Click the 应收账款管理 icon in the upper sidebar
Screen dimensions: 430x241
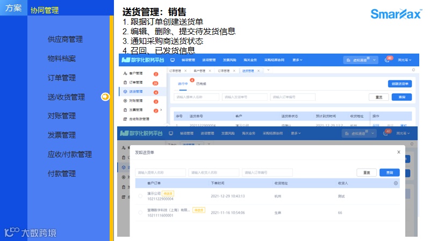click(x=125, y=119)
